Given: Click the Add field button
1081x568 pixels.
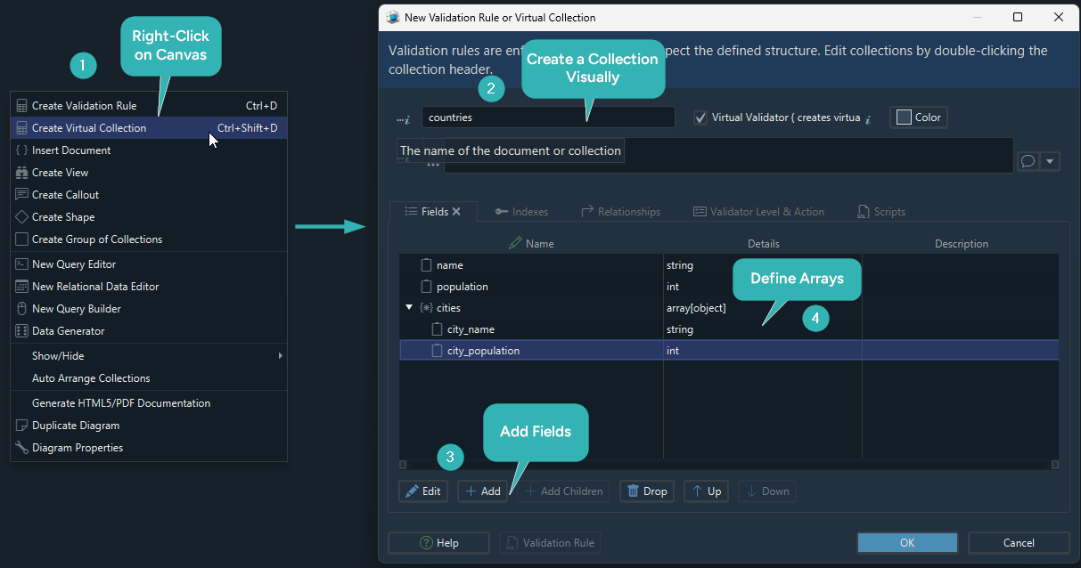Looking at the screenshot, I should coord(483,491).
